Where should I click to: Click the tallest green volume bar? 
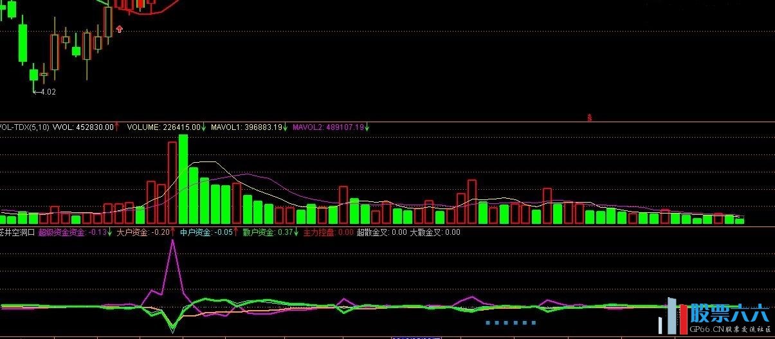click(x=183, y=180)
